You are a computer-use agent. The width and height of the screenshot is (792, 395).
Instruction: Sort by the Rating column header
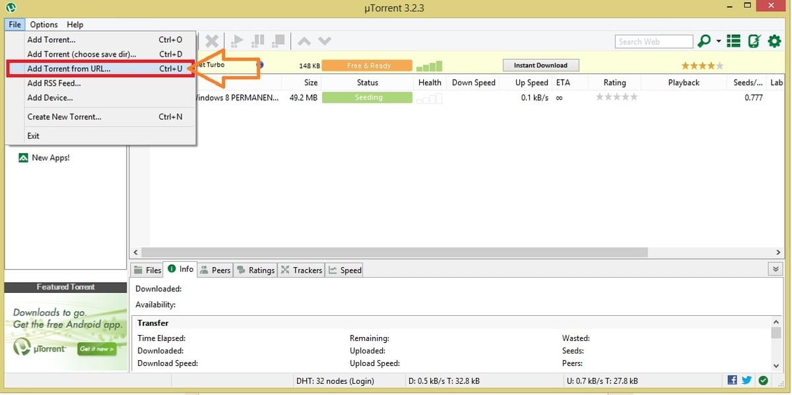coord(614,82)
